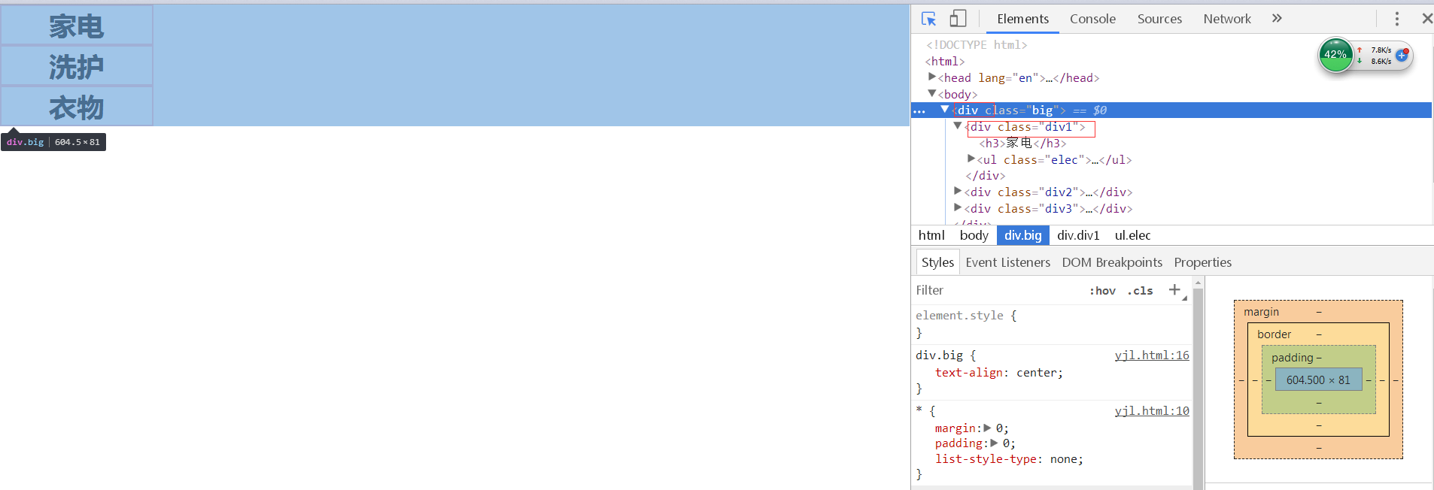The image size is (1434, 490).
Task: Click the 洗护 heading on the page
Action: click(x=76, y=67)
